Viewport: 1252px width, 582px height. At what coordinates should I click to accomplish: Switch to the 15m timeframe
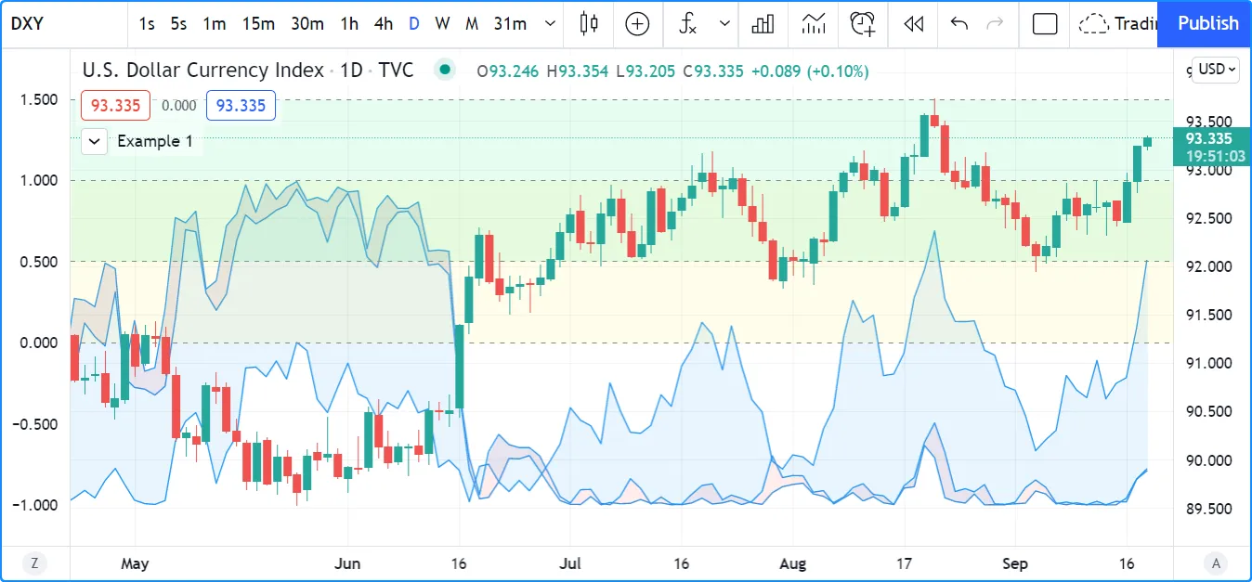coord(258,24)
